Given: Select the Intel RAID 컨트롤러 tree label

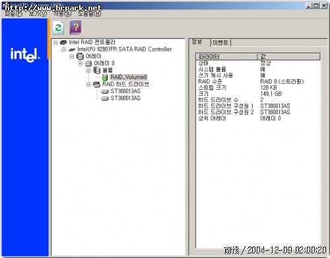Looking at the screenshot, I should (92, 42).
